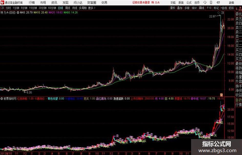
Task: Click the headset customer service icon
Action: 205,3
